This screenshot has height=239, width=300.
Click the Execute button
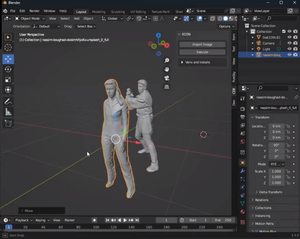202,52
